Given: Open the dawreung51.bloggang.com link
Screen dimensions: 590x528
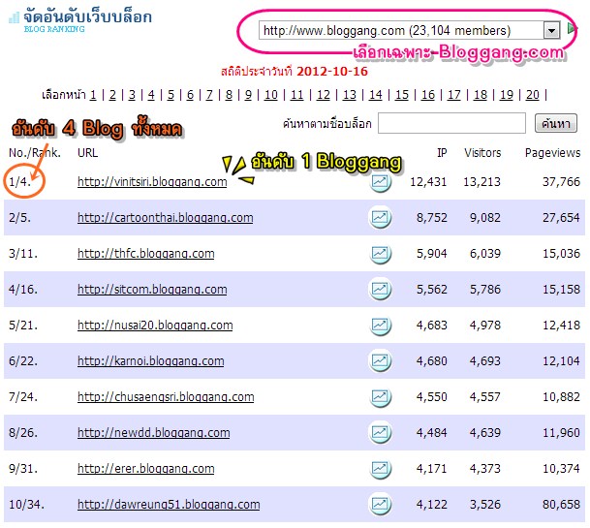Looking at the screenshot, I should pos(169,504).
